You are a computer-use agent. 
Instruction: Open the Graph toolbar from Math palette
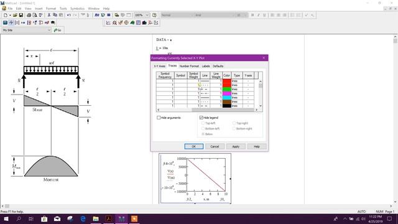click(x=11, y=22)
